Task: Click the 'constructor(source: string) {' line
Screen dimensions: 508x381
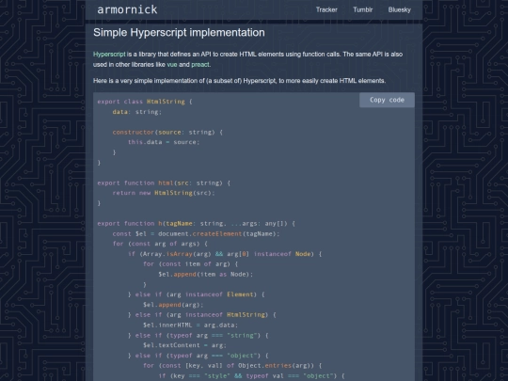Action: point(167,133)
